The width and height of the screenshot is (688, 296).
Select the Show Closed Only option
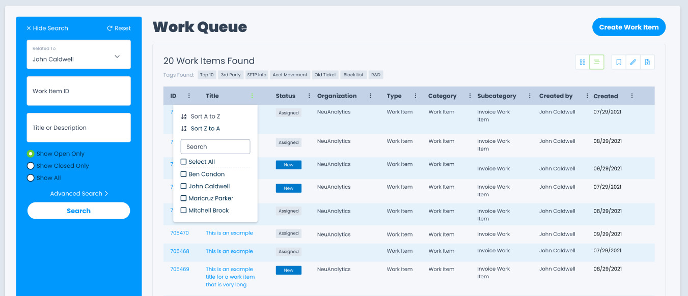(31, 165)
